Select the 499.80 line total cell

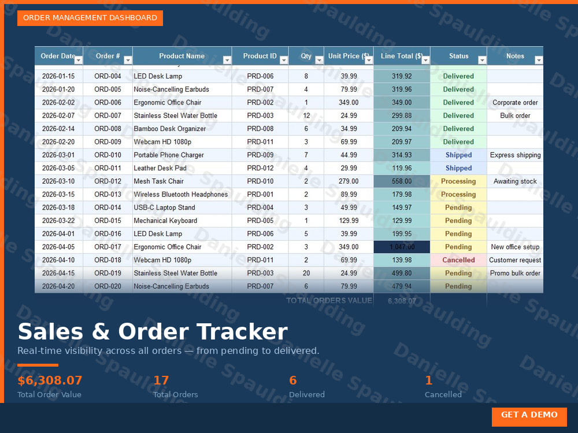click(402, 273)
